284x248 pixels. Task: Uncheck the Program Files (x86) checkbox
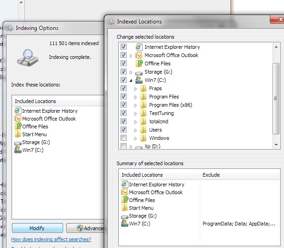click(123, 104)
